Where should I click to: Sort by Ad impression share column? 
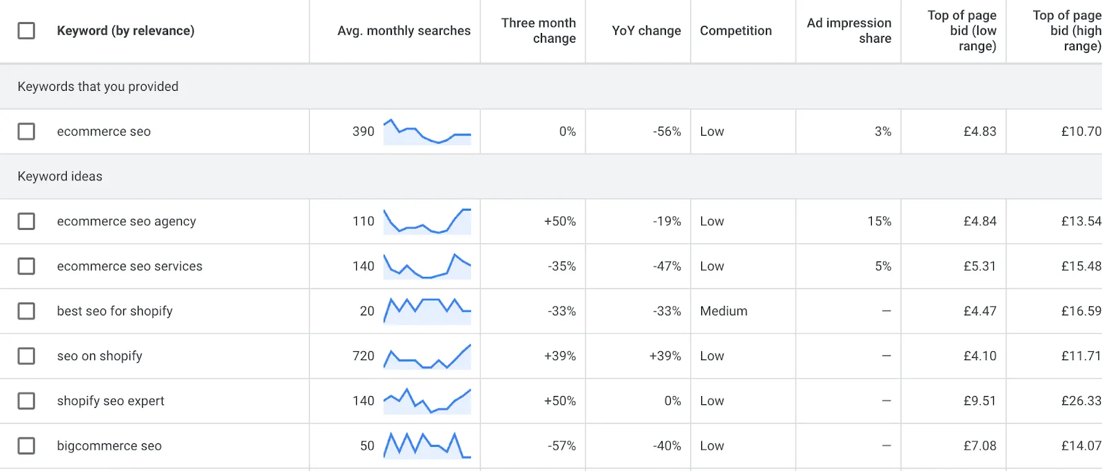[x=849, y=31]
